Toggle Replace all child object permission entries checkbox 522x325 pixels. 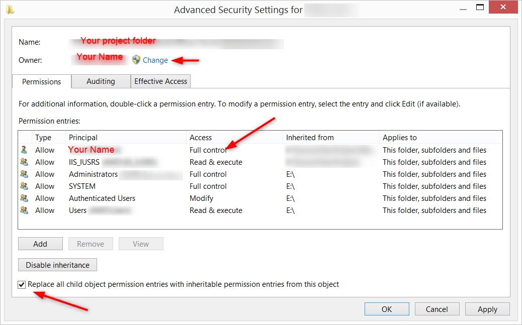(22, 285)
